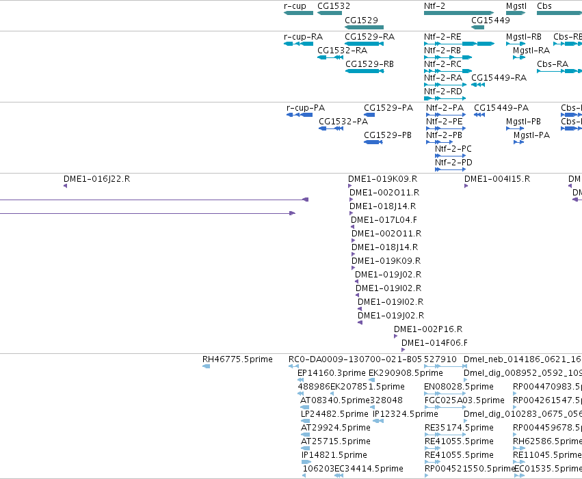Click EST AT08340.5prime
582x479 pixels.
(x=335, y=400)
